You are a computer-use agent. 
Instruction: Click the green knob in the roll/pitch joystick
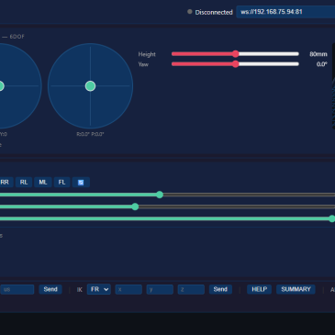[x=90, y=86]
